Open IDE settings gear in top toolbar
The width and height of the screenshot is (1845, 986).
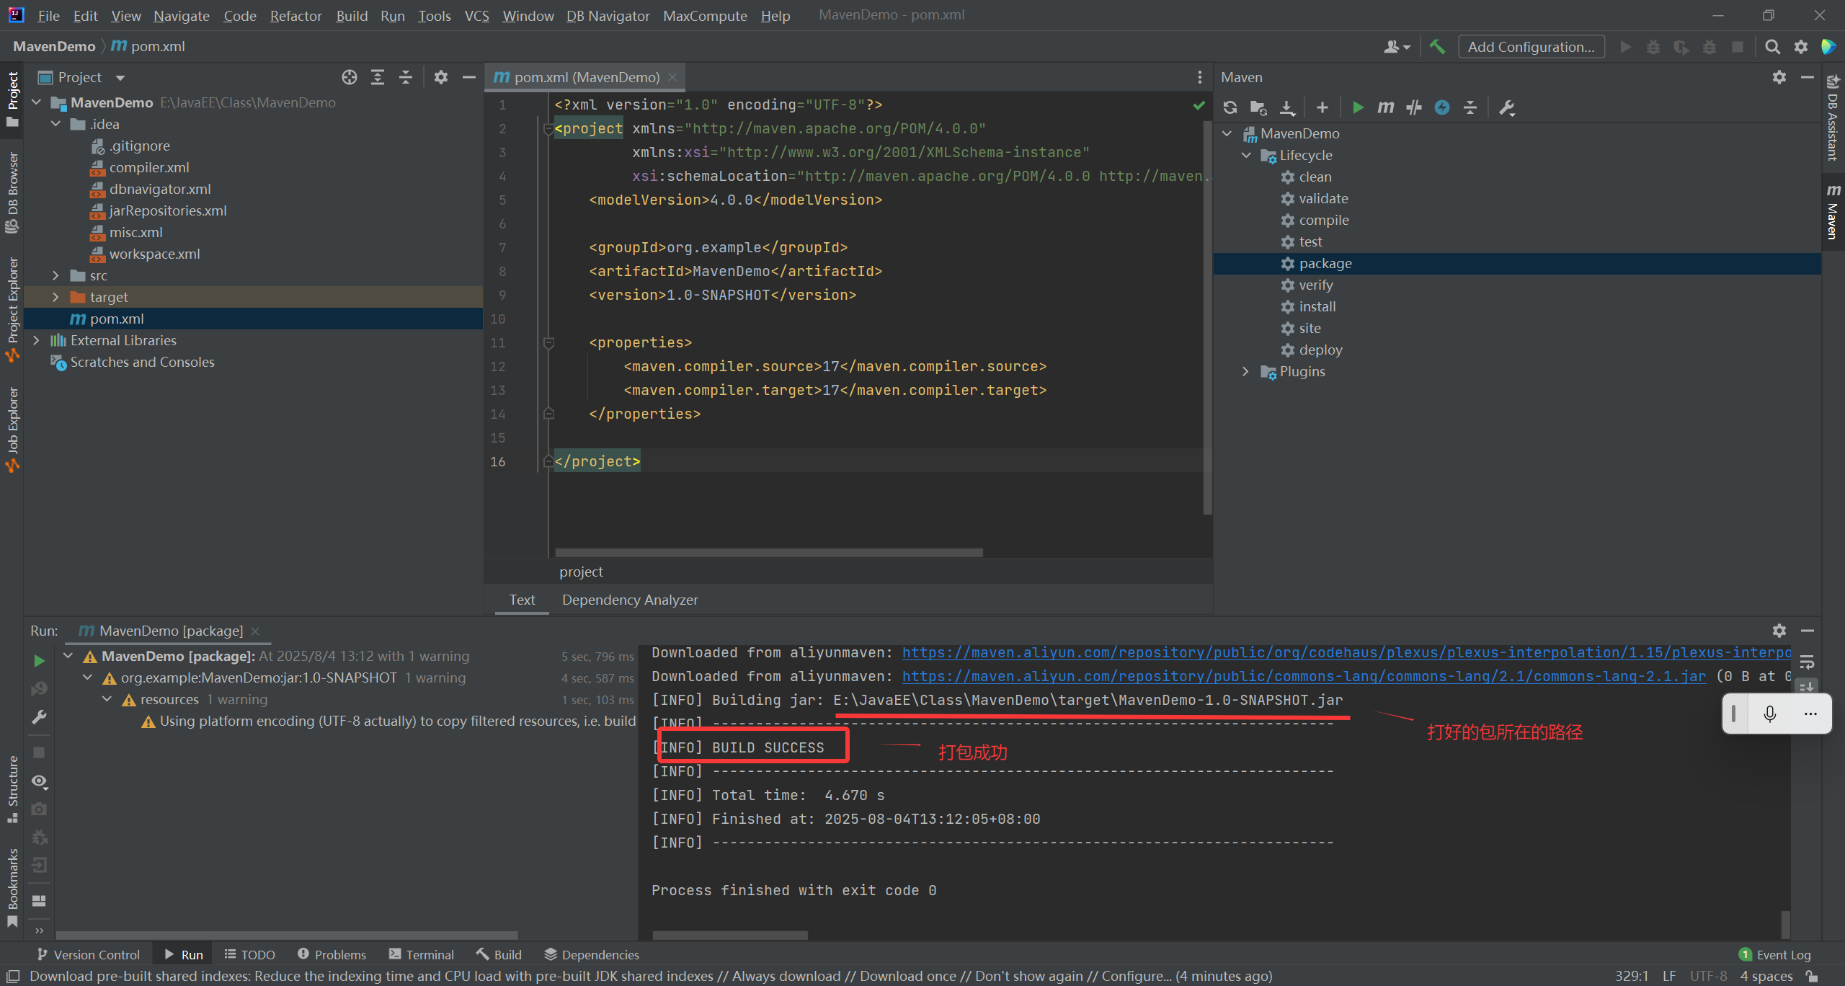pos(1800,47)
